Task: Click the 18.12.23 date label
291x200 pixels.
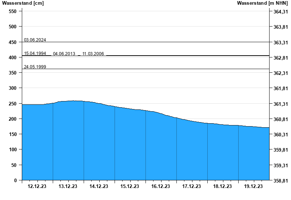Action: [223, 187]
